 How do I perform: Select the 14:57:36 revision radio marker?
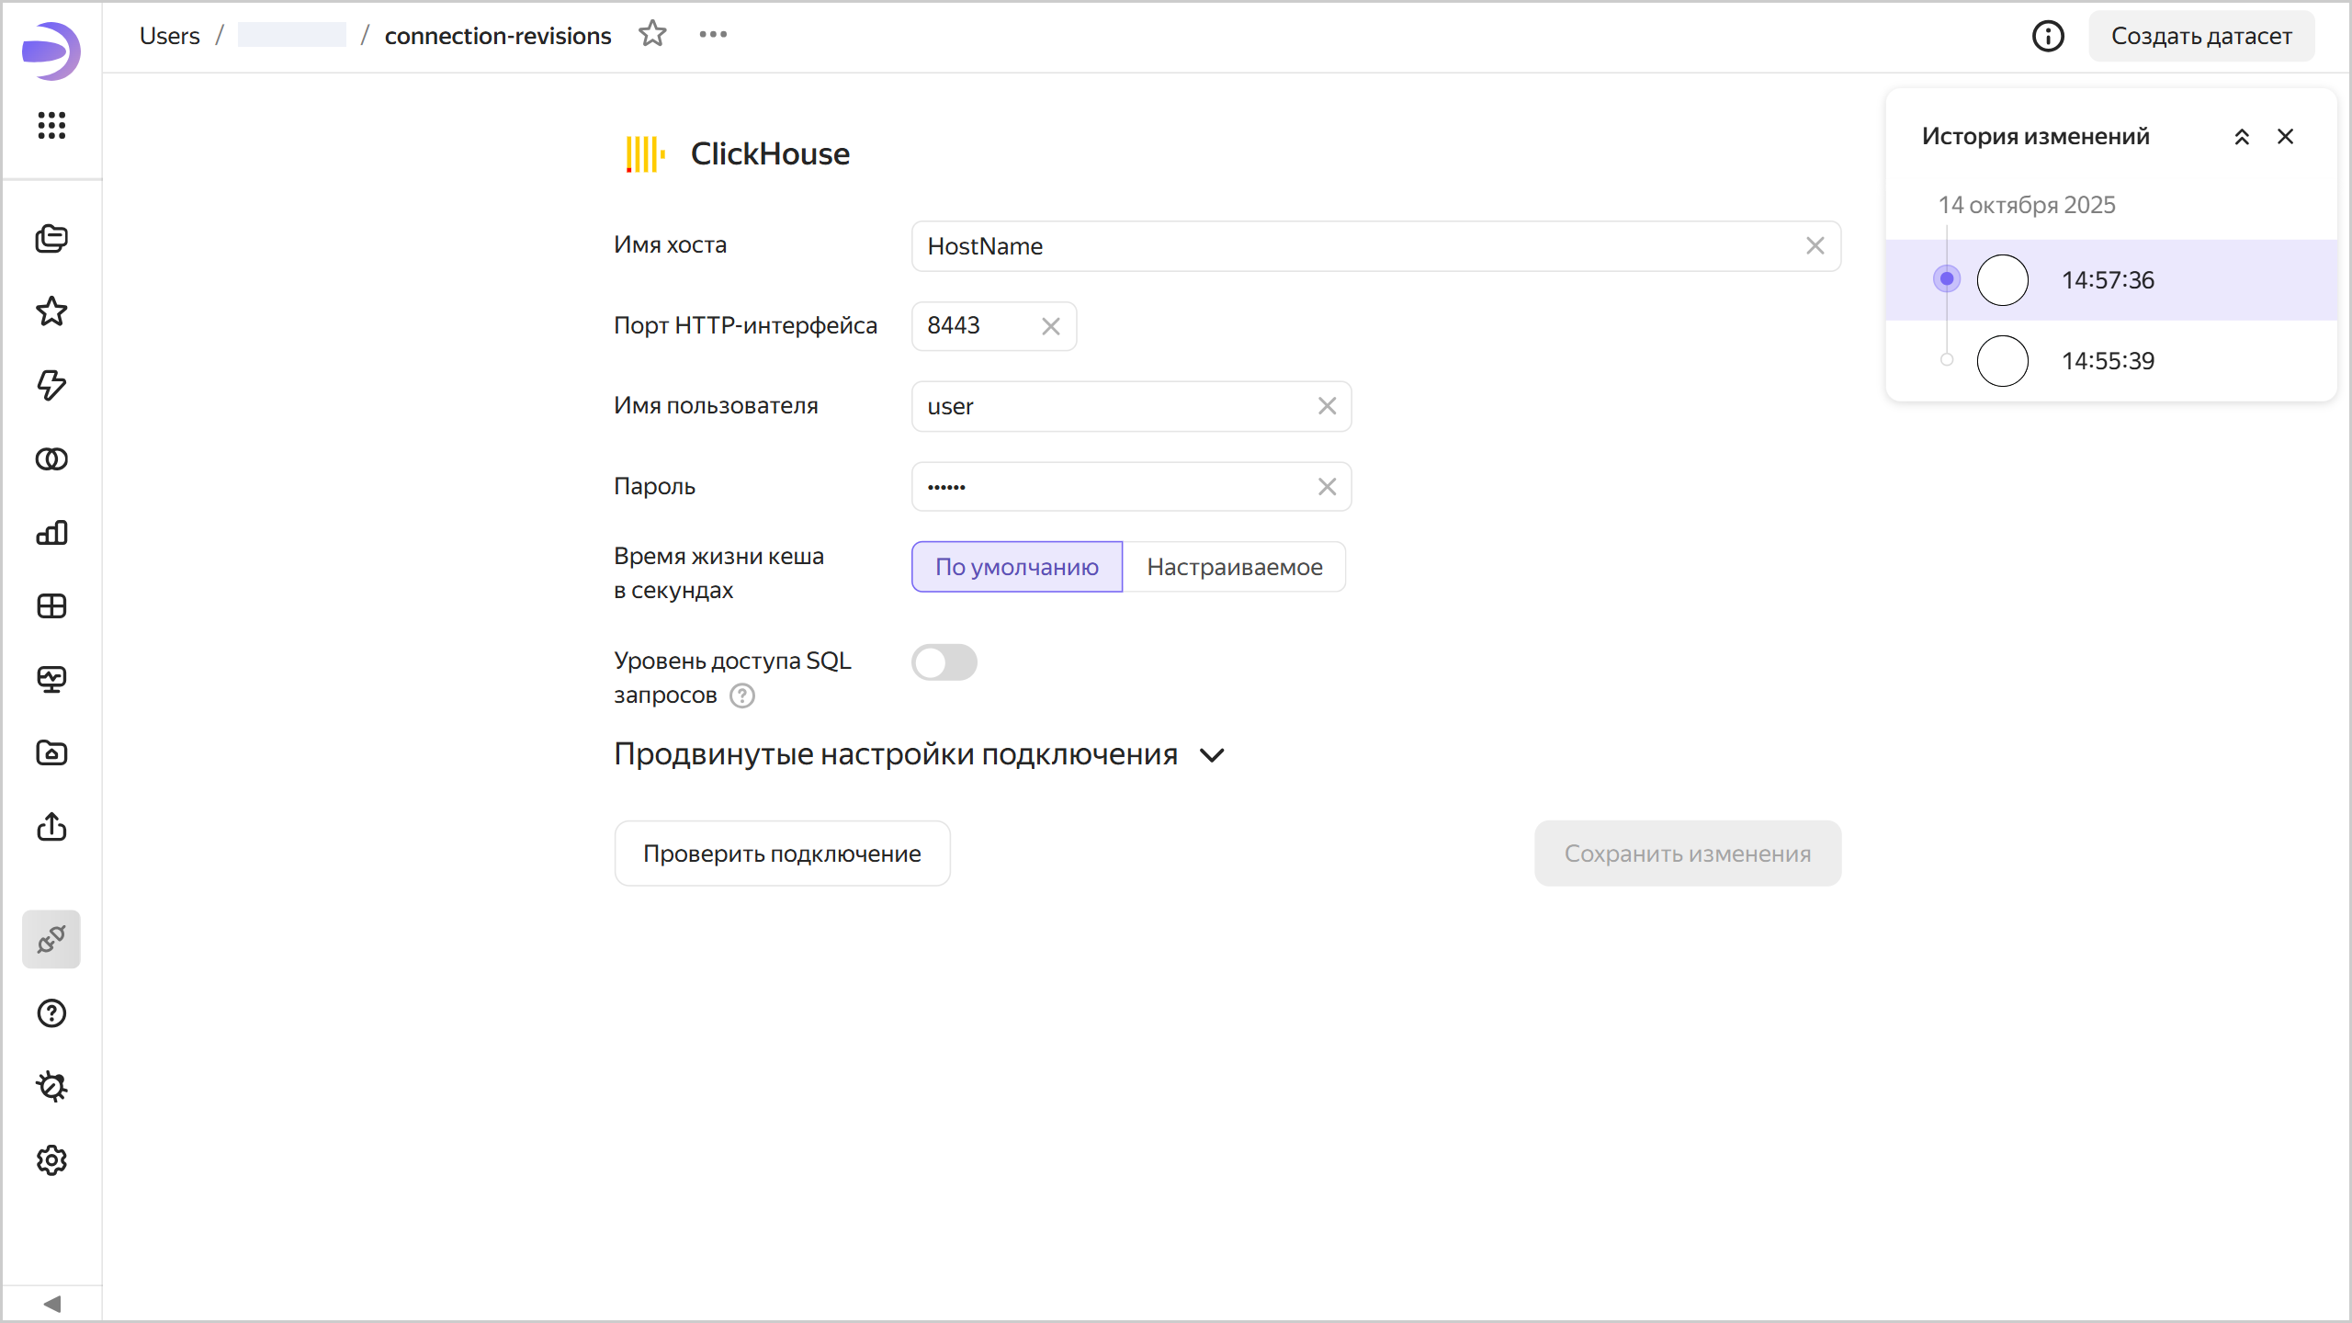point(1947,279)
